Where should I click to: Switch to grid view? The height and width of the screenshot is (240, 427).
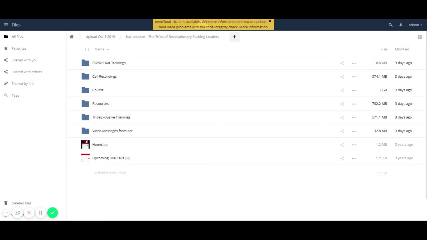(420, 37)
